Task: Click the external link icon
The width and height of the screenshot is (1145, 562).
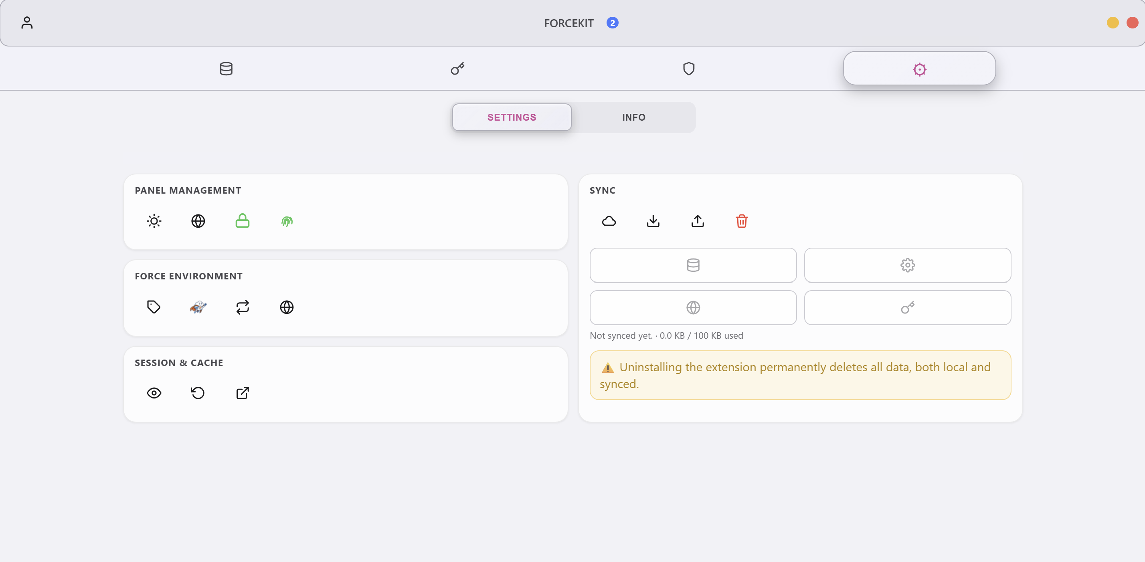Action: coord(242,393)
